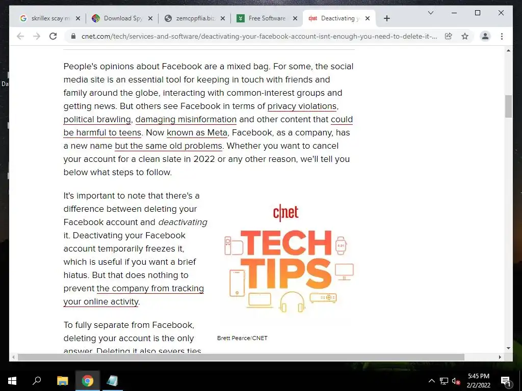Viewport: 522px width, 391px height.
Task: Reload the page with the refresh icon
Action: click(53, 36)
